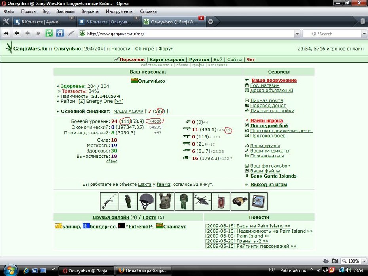Launch Internet Explorer from quick launch
The image size is (368, 276).
coord(26,270)
